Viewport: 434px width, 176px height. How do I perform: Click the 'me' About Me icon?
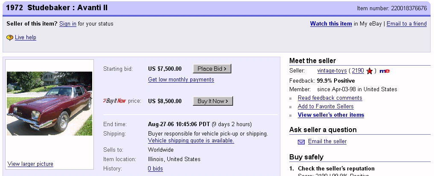(384, 71)
